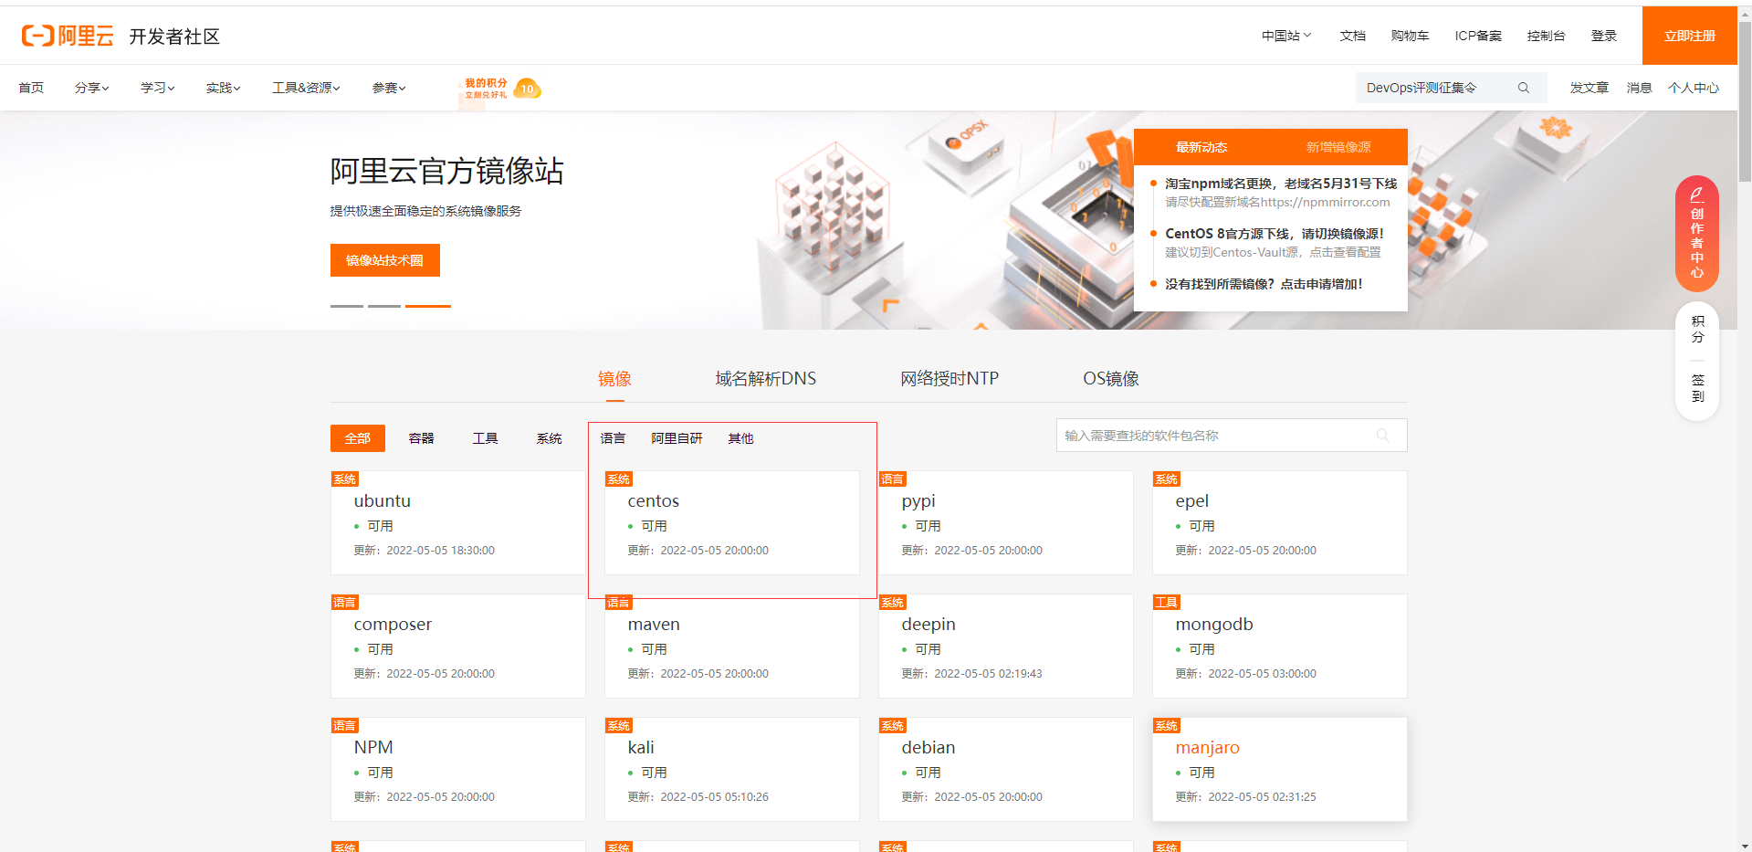
Task: Open the maven mirror card
Action: tap(732, 646)
